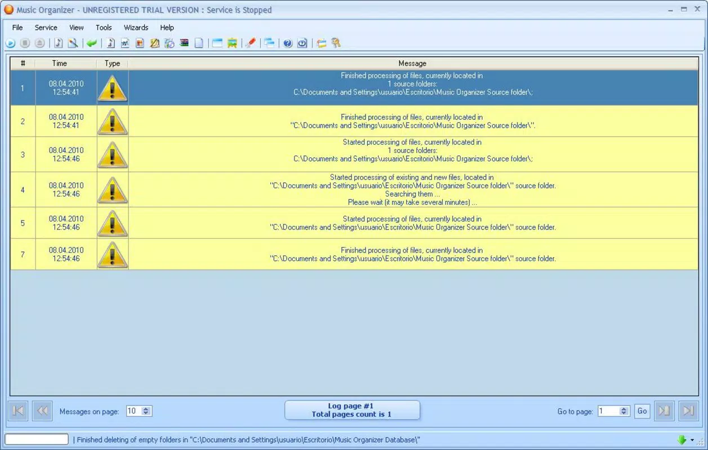Image resolution: width=708 pixels, height=450 pixels.
Task: Click the Go button
Action: [642, 411]
